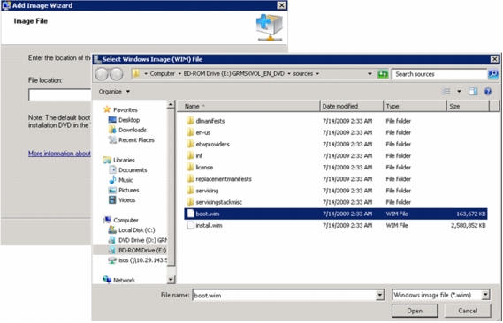Open Documents library in navigation pane
The height and width of the screenshot is (323, 503).
(x=128, y=169)
